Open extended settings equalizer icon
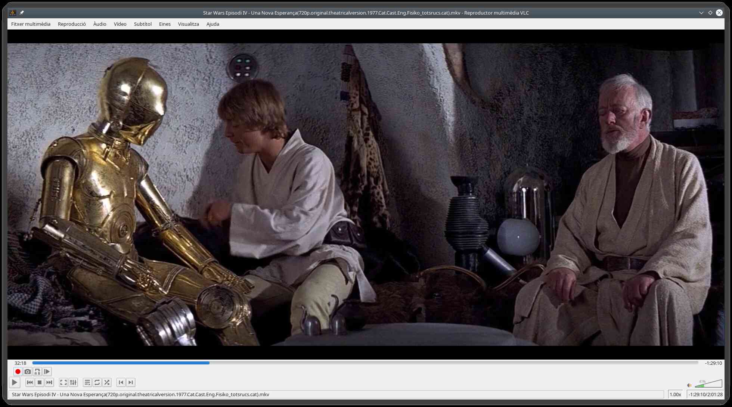The image size is (732, 407). [73, 382]
